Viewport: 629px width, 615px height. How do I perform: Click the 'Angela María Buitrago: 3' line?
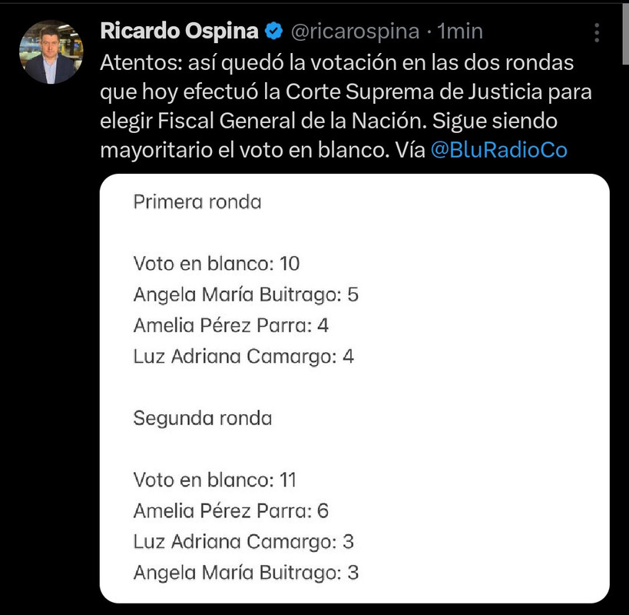click(x=246, y=573)
